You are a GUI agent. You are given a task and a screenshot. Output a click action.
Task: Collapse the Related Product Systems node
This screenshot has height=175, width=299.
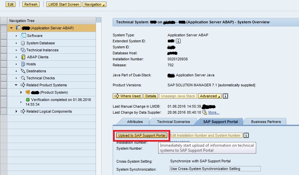[16, 85]
